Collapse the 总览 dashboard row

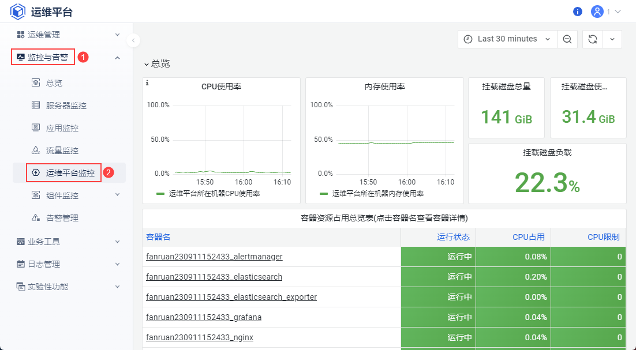[x=157, y=63]
